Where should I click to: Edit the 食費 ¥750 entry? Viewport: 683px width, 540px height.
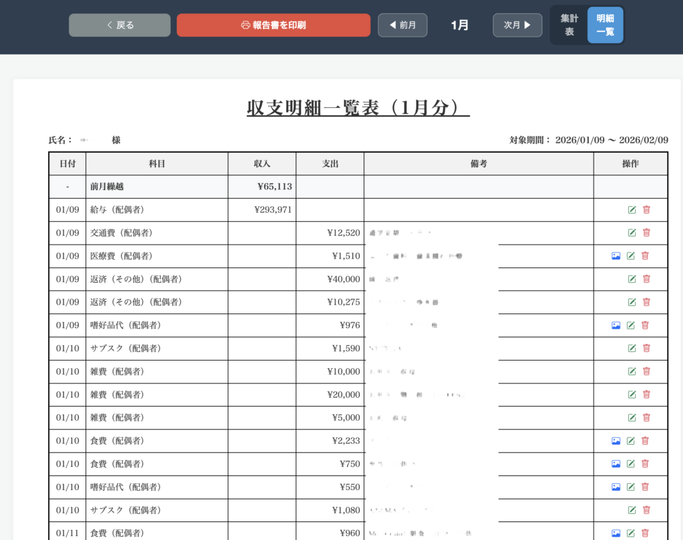pos(630,464)
